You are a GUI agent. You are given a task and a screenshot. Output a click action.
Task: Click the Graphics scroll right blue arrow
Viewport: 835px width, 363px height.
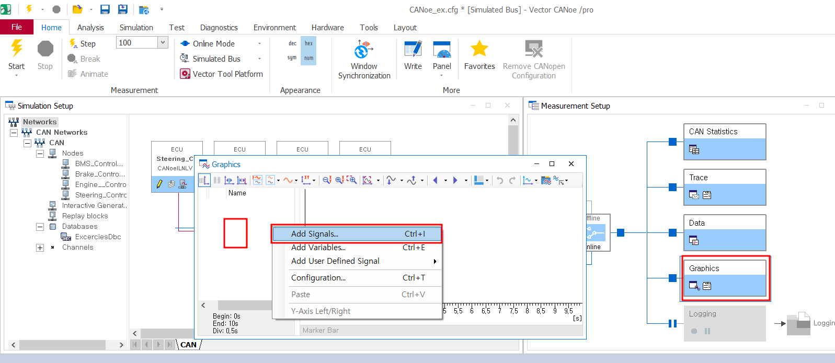click(x=455, y=180)
